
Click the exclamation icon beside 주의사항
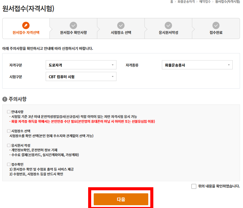(x=5, y=99)
